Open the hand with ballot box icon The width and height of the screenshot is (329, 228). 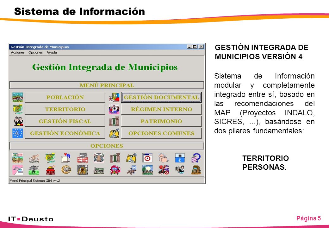click(34, 158)
